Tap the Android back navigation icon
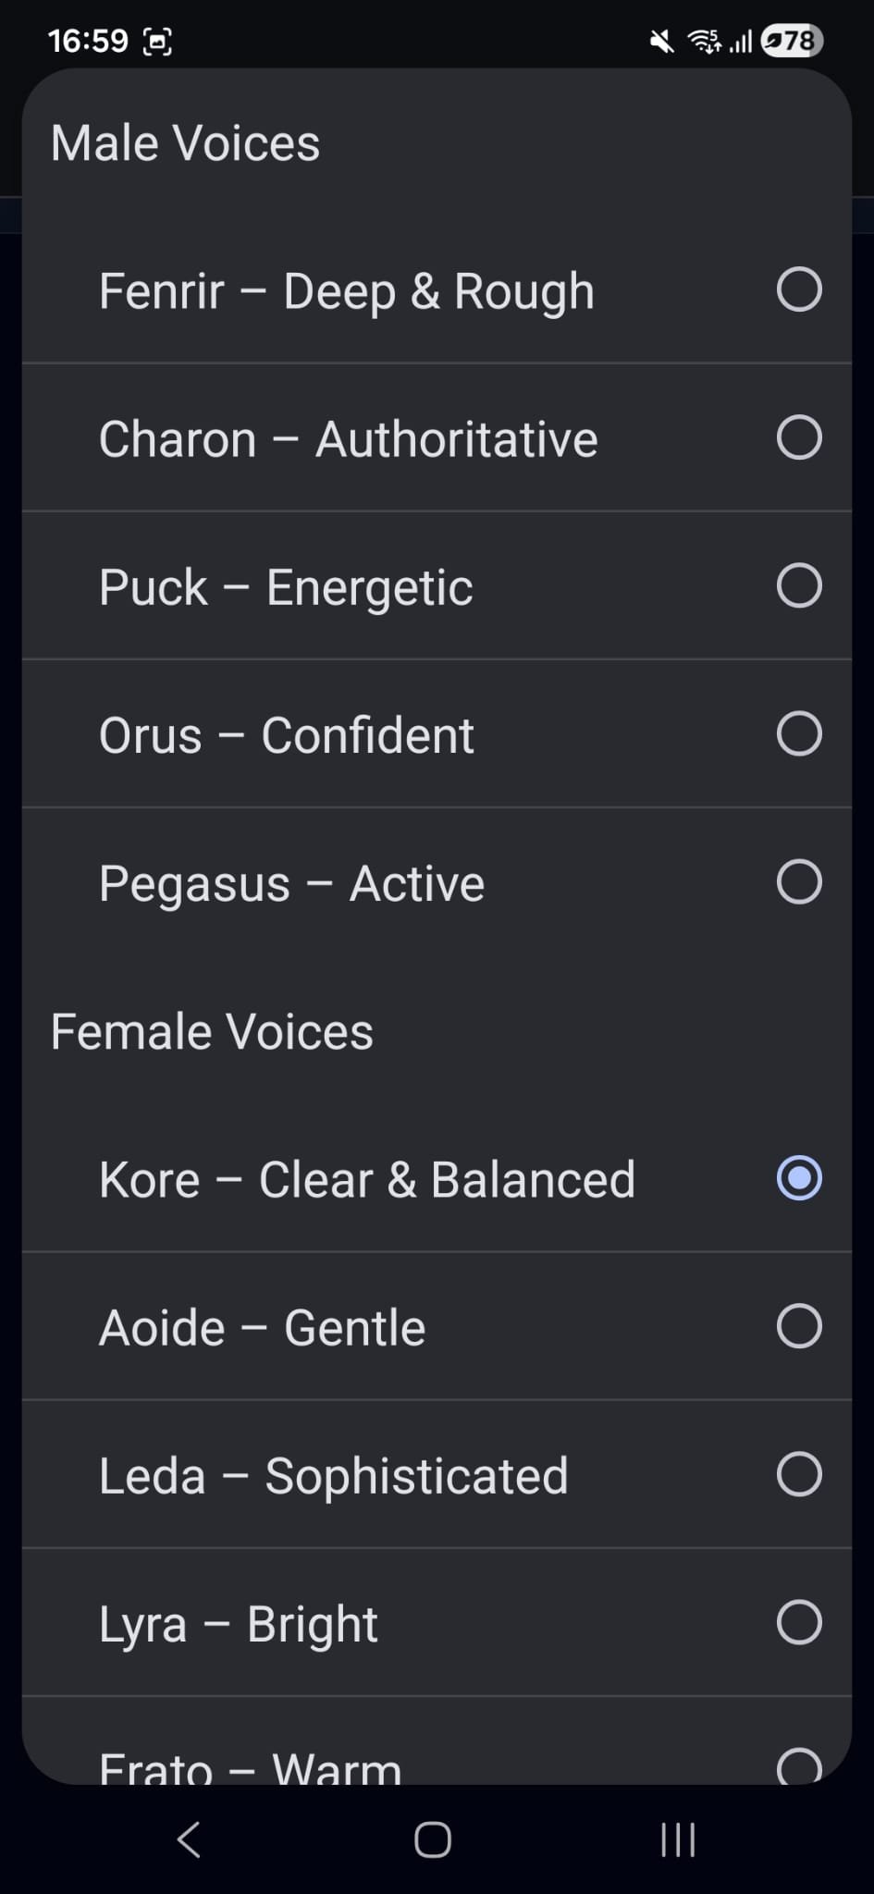 click(189, 1839)
